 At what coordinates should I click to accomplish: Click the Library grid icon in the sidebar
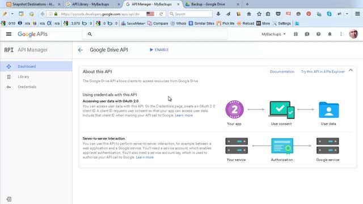(9, 77)
